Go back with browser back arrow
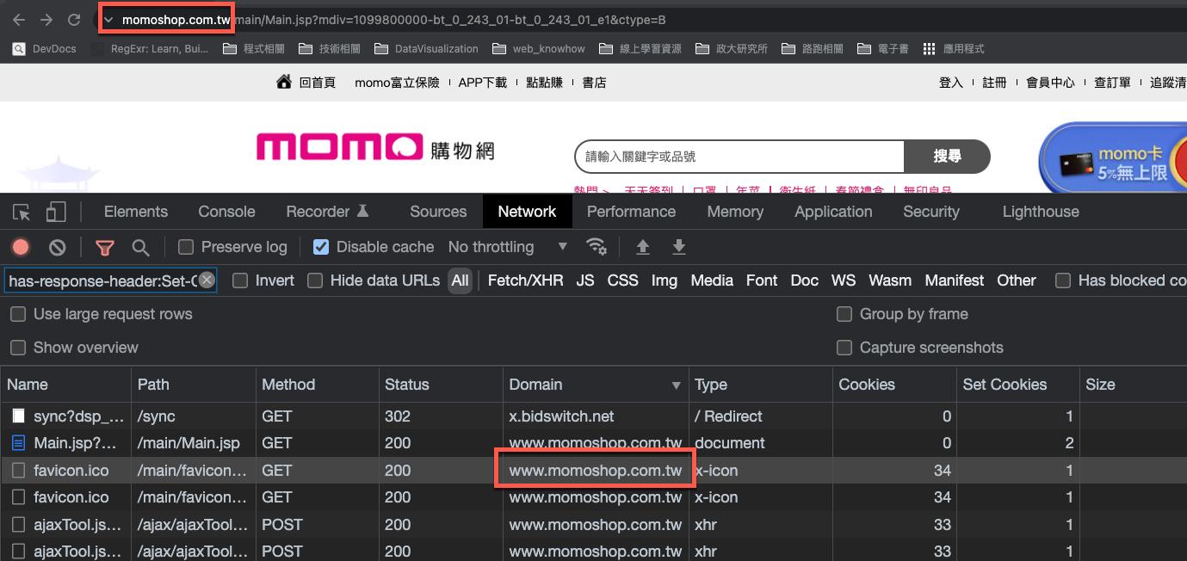 click(18, 19)
